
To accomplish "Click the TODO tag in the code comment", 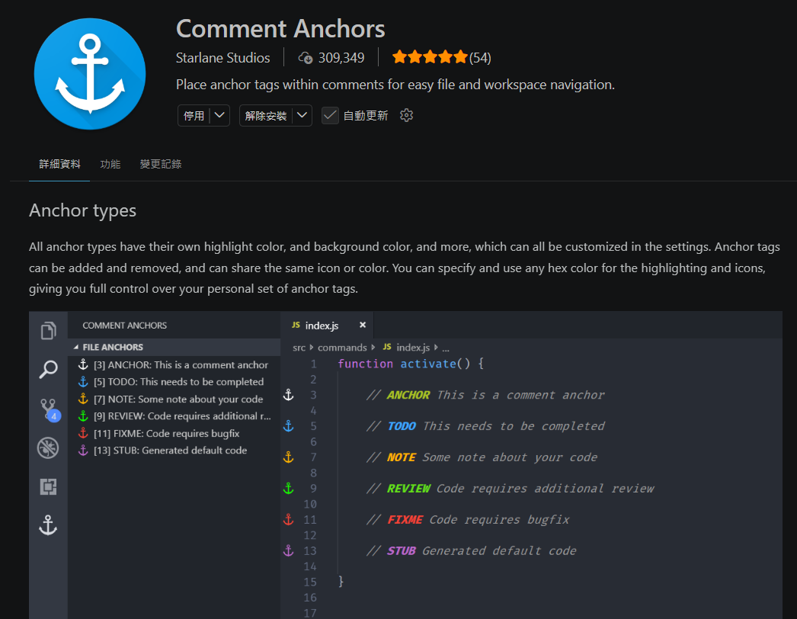I will coord(402,426).
